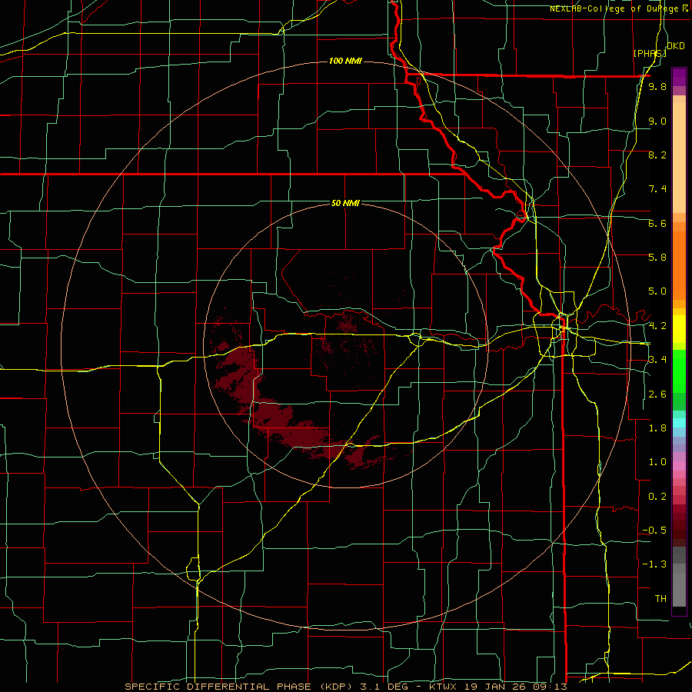Click the DKD product label

676,46
